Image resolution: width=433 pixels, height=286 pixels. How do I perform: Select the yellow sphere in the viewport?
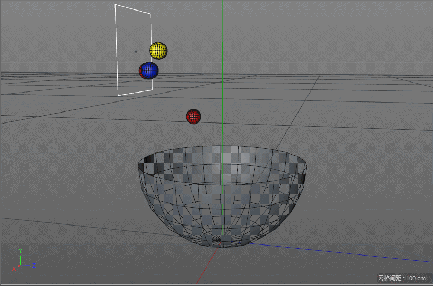click(x=158, y=50)
